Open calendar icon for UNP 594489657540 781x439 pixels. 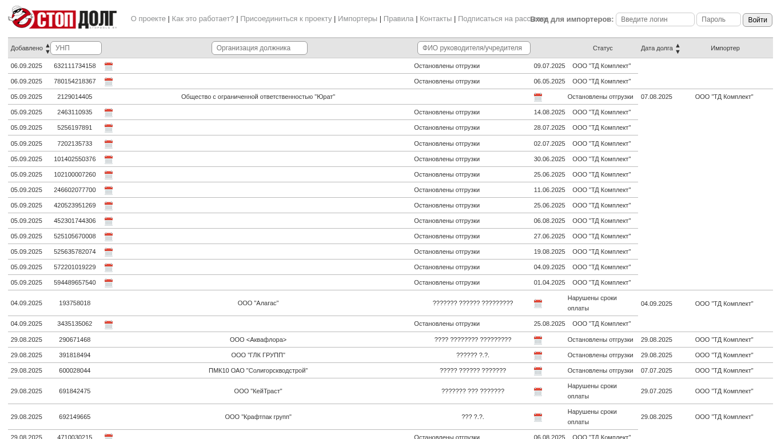109,283
